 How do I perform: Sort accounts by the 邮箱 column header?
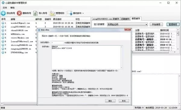coord(13,19)
